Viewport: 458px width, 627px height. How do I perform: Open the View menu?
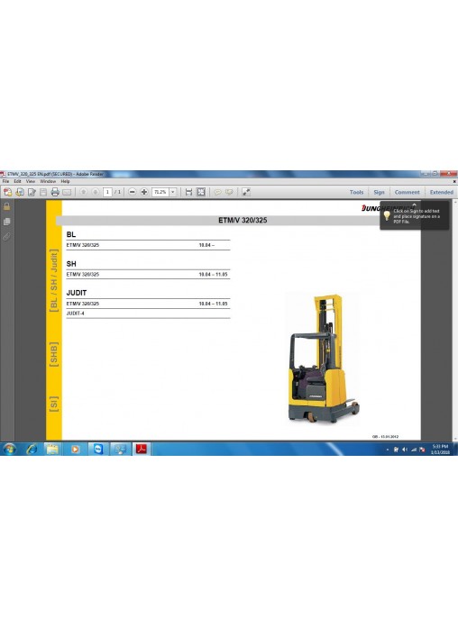click(x=31, y=182)
